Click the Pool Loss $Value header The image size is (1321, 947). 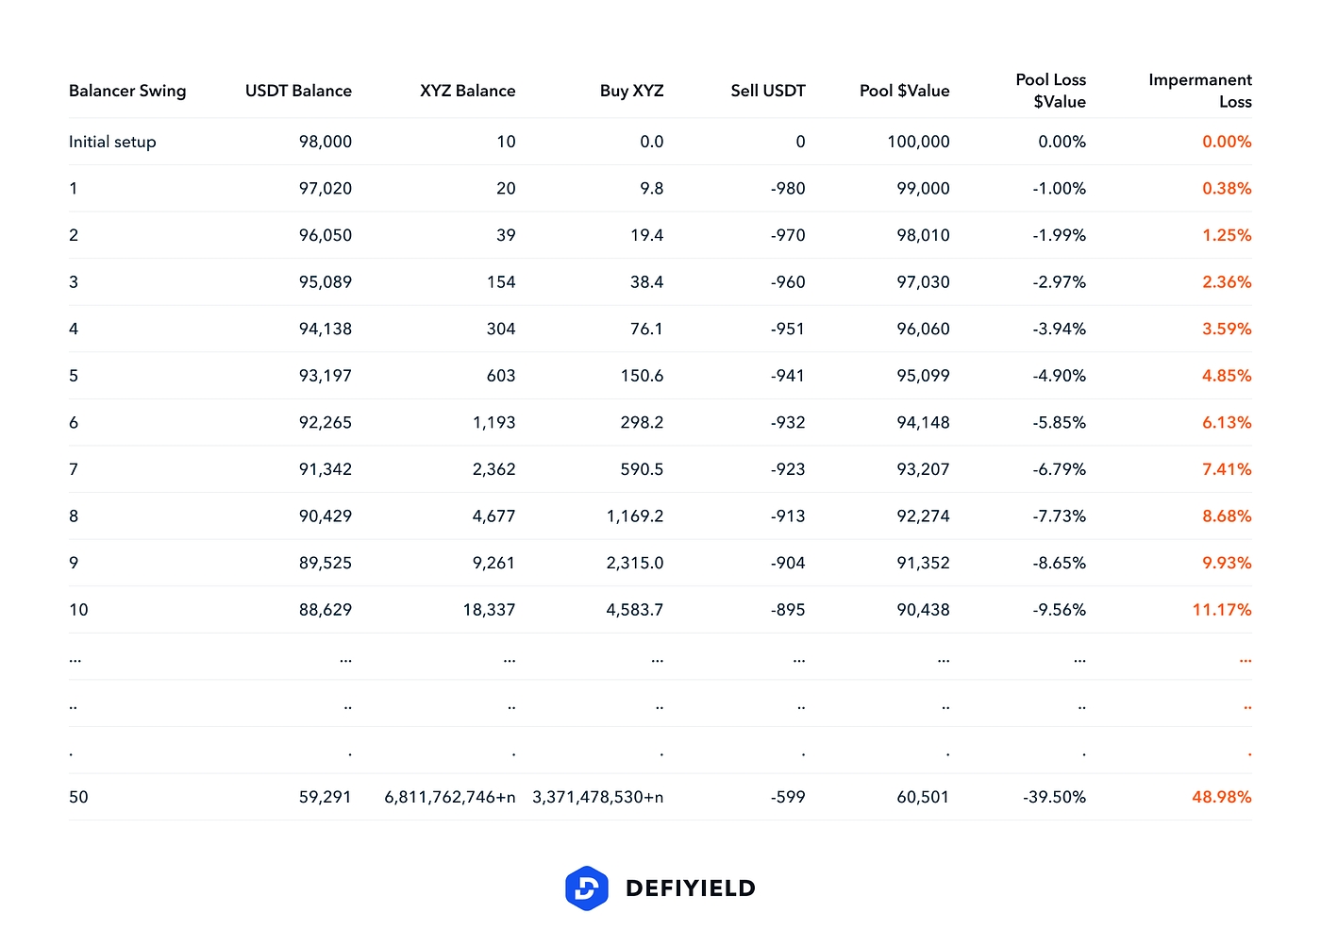pos(1050,91)
